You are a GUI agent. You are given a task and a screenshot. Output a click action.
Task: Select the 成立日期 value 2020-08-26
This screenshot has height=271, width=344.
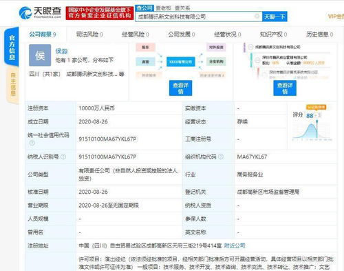(x=93, y=121)
